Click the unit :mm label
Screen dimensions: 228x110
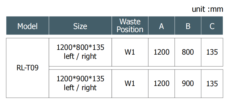click(x=207, y=9)
